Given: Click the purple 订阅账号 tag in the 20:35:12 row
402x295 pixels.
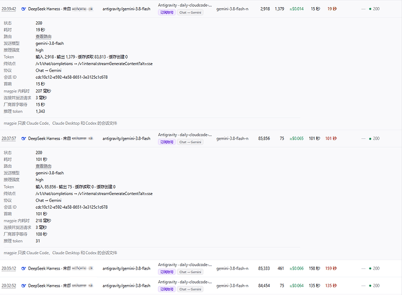Looking at the screenshot, I should 167,272.
